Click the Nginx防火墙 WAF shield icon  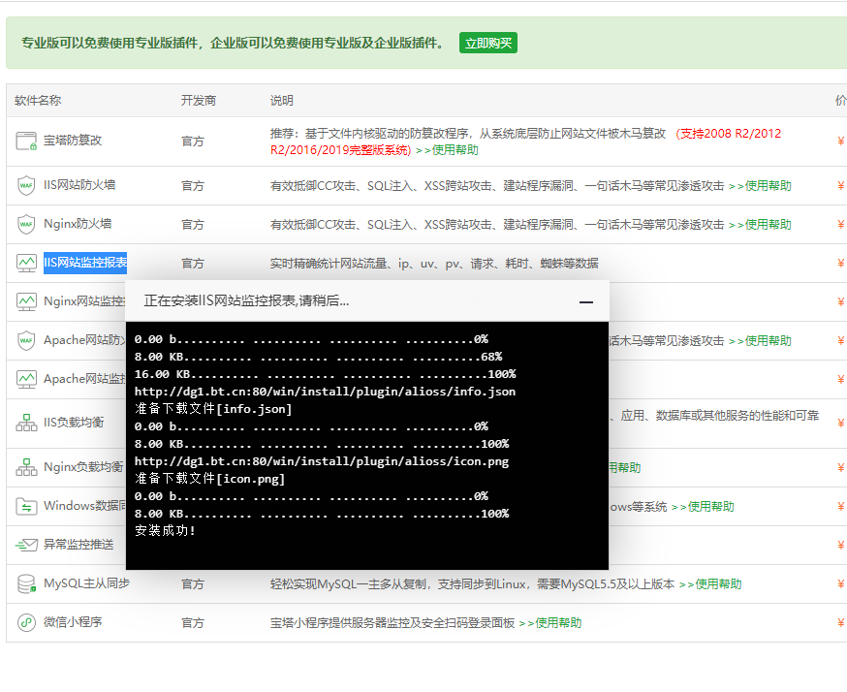26,224
